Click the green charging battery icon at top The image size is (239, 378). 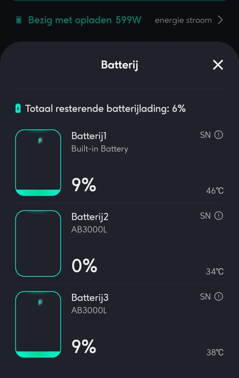[18, 20]
